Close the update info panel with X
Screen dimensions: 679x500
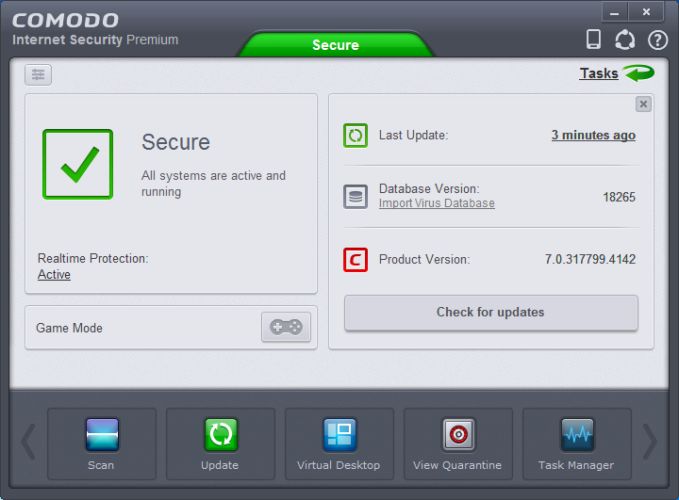click(x=643, y=105)
